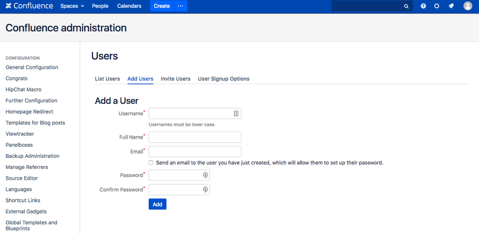Screen dimensions: 479x234
Task: Click the Add button to submit
Action: [x=157, y=204]
